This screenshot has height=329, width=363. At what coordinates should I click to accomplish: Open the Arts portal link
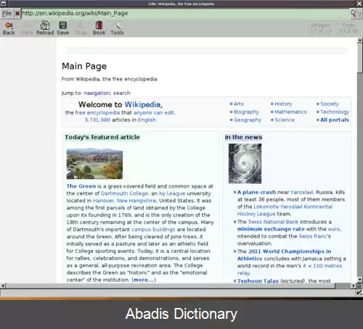(x=239, y=104)
